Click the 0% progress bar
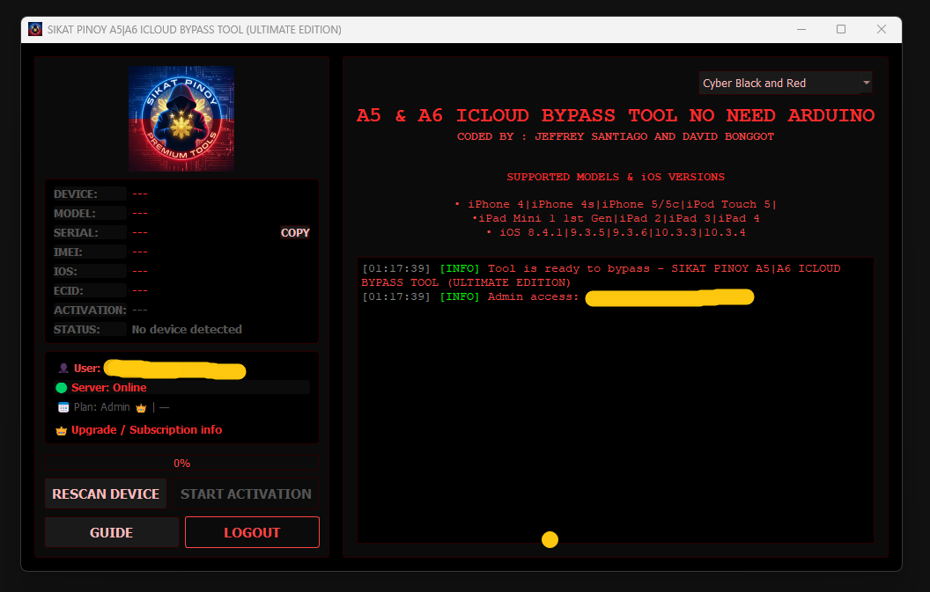Viewport: 930px width, 592px height. (182, 463)
